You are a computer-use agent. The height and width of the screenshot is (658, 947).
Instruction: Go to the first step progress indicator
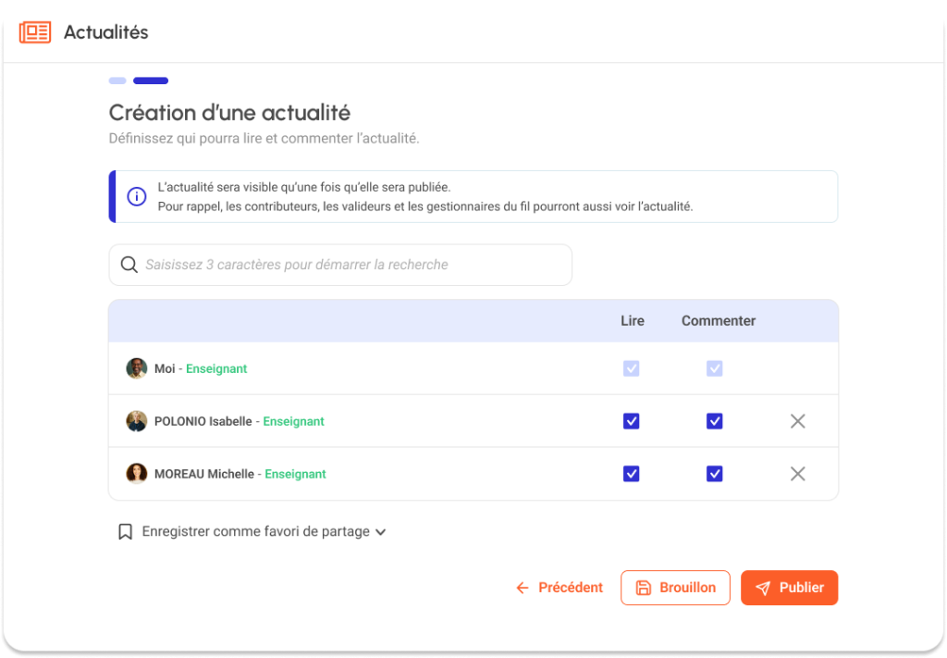click(x=117, y=81)
